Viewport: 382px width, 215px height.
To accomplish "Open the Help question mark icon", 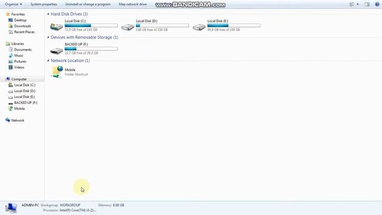I will (377, 4).
